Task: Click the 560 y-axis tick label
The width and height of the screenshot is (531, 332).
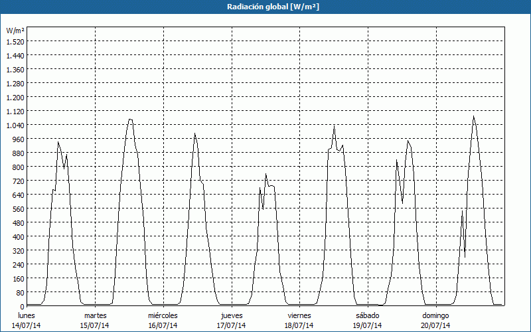Action: [17, 209]
